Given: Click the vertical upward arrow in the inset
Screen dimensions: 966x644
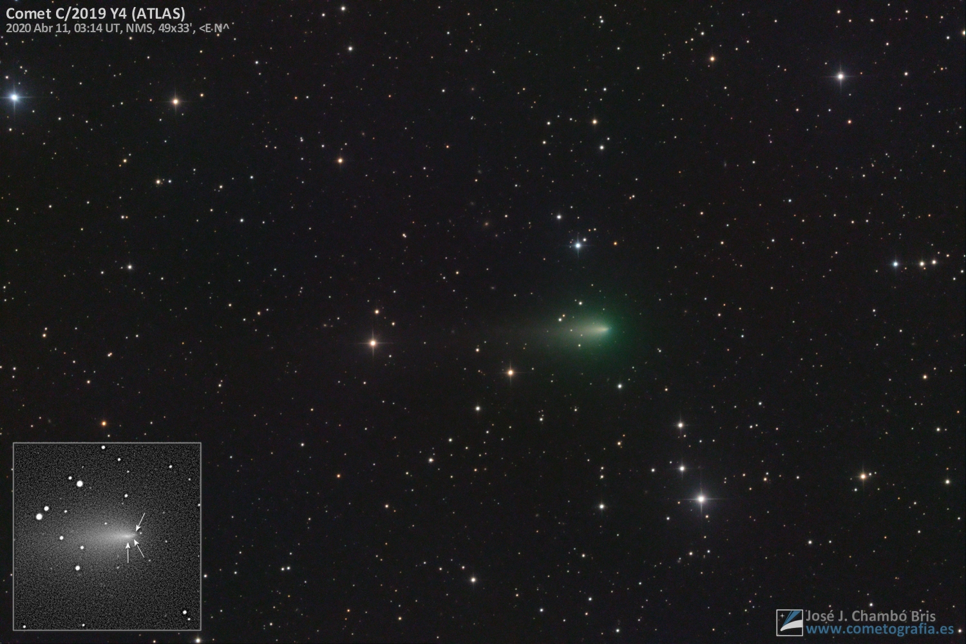Looking at the screenshot, I should point(128,553).
